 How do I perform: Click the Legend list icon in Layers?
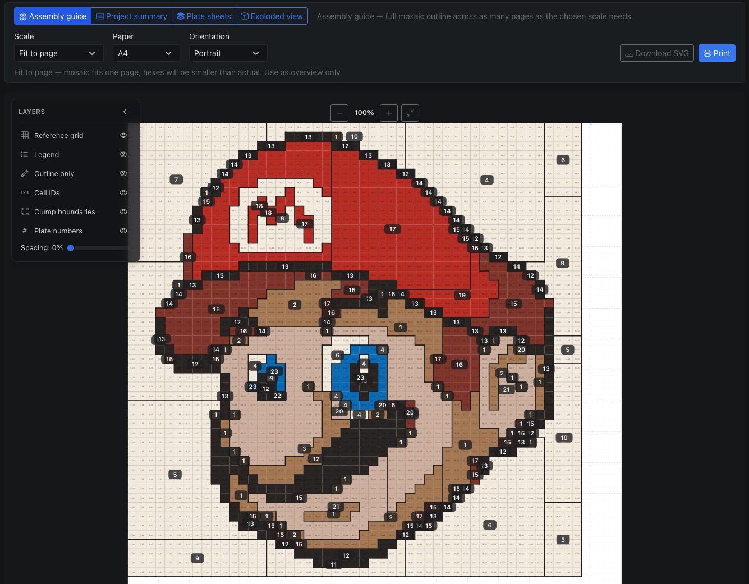coord(25,154)
